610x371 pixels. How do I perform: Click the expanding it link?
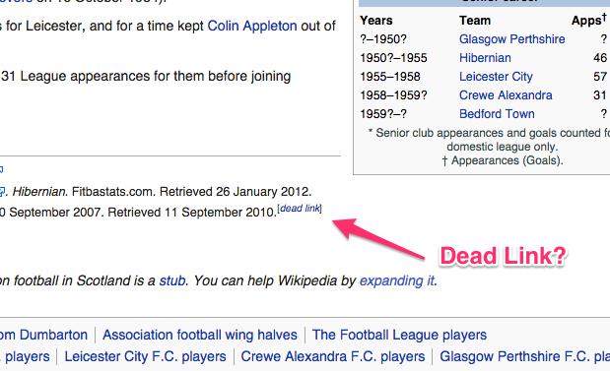click(397, 280)
